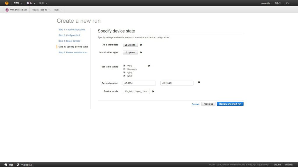Uncheck the Bluetooth checkbox
Image resolution: width=298 pixels, height=167 pixels.
pos(124,69)
